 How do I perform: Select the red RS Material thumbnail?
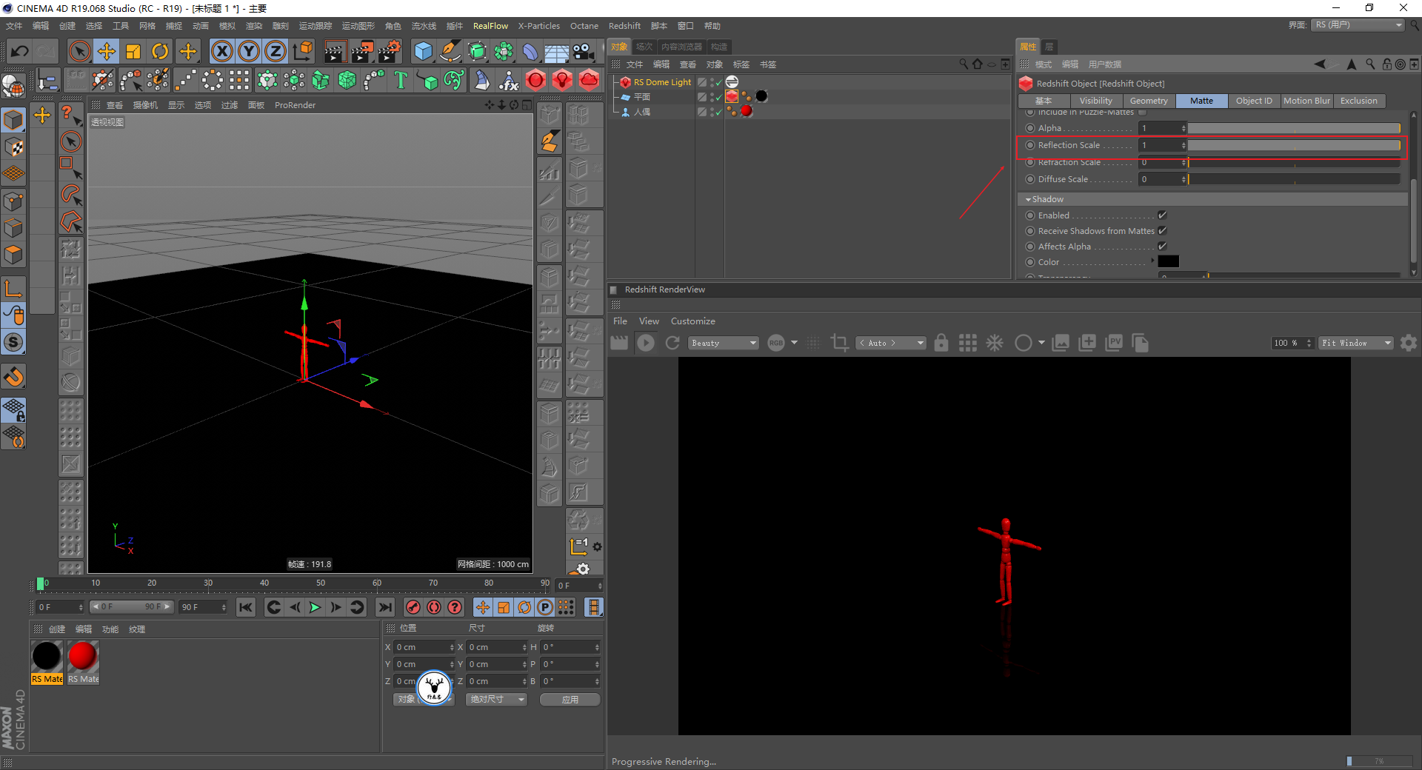tap(83, 657)
